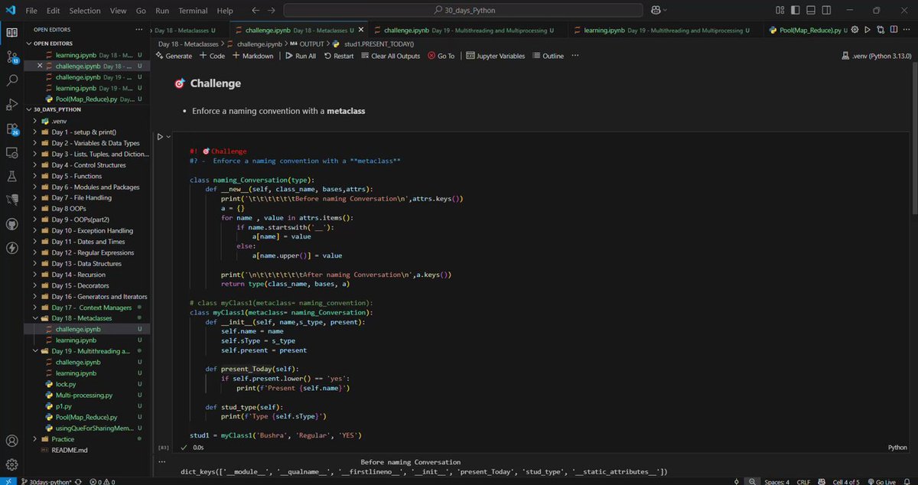The image size is (918, 485).
Task: Open the Explorer view in activity bar
Action: [11, 32]
